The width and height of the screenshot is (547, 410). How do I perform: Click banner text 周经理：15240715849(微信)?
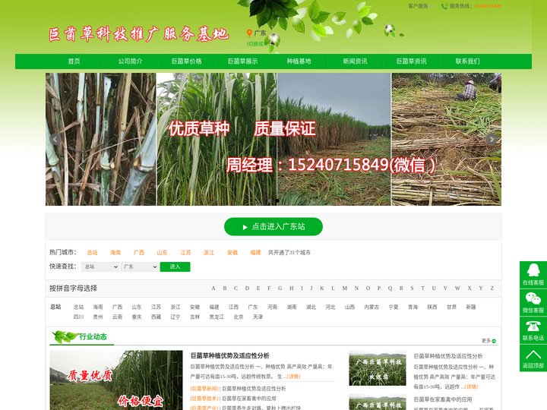tap(330, 165)
